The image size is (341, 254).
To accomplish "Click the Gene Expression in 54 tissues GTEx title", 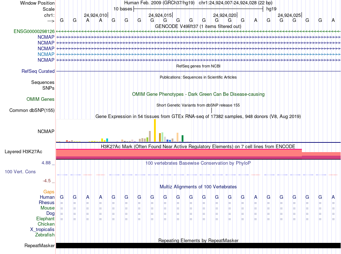I will tap(198, 117).
